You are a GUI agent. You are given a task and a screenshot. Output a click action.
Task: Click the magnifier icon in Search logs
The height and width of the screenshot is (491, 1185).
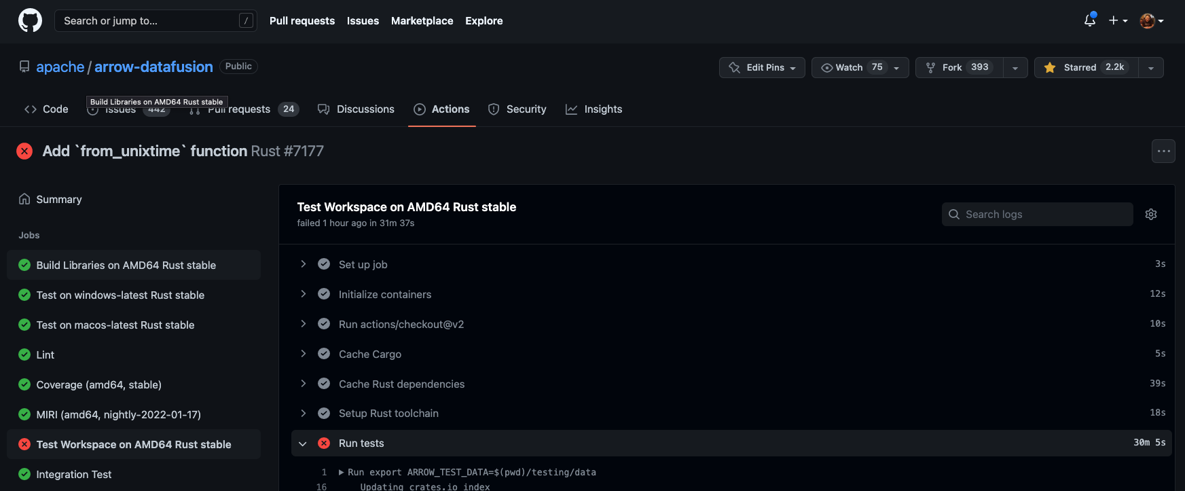click(954, 214)
